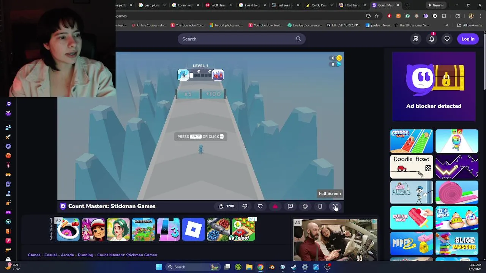Screen dimensions: 486x273
Task: Open the ETHUSD bookmark dropdown
Action: click(343, 25)
